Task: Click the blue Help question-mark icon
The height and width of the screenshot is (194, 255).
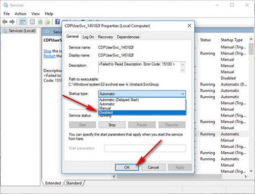Action: point(58,21)
